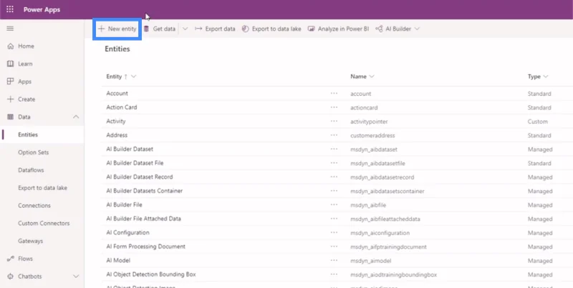
Task: Open the AI Builder File Attached Data entity
Action: click(x=144, y=219)
